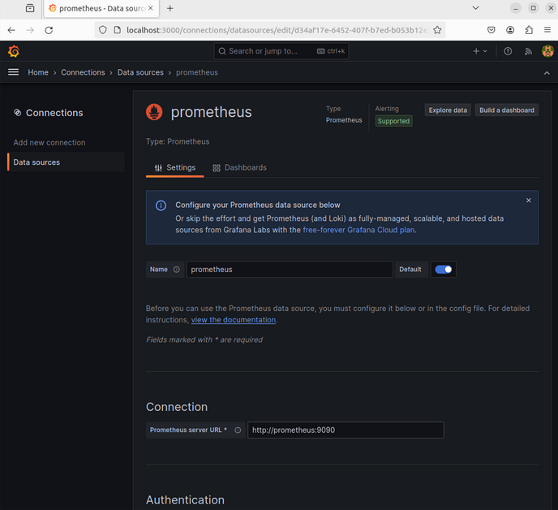Open the free-forever Grafana Cloud plan link
Viewport: 558px width, 510px height.
point(358,230)
